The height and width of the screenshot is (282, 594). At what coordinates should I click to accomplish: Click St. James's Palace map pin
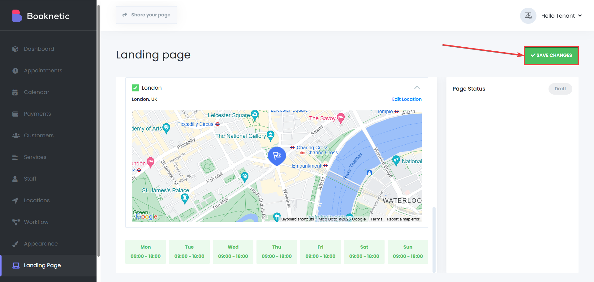click(185, 199)
